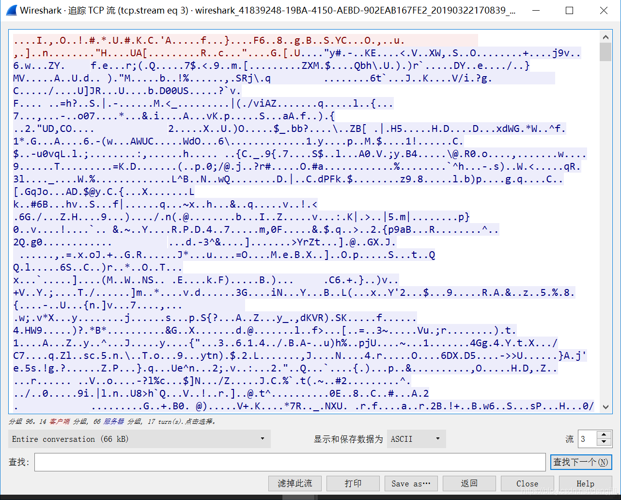Click the 查找 search text field

[290, 462]
